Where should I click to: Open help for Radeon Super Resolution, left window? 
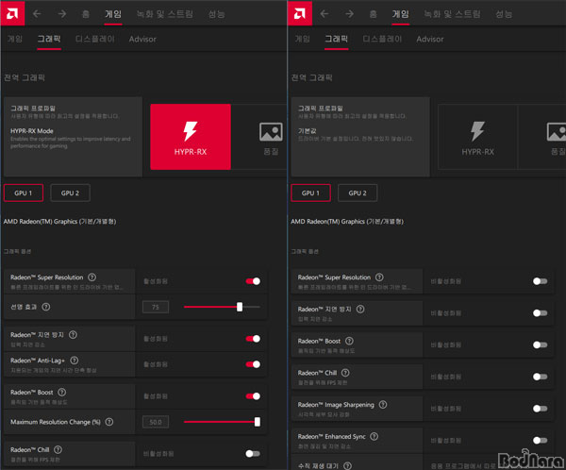pos(92,277)
